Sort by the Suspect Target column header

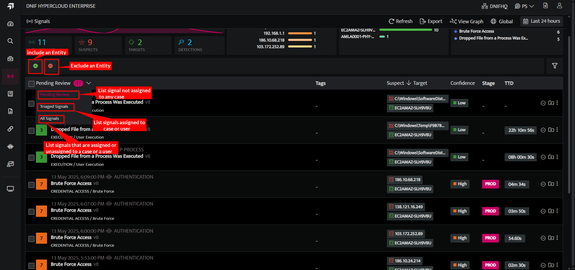point(407,83)
